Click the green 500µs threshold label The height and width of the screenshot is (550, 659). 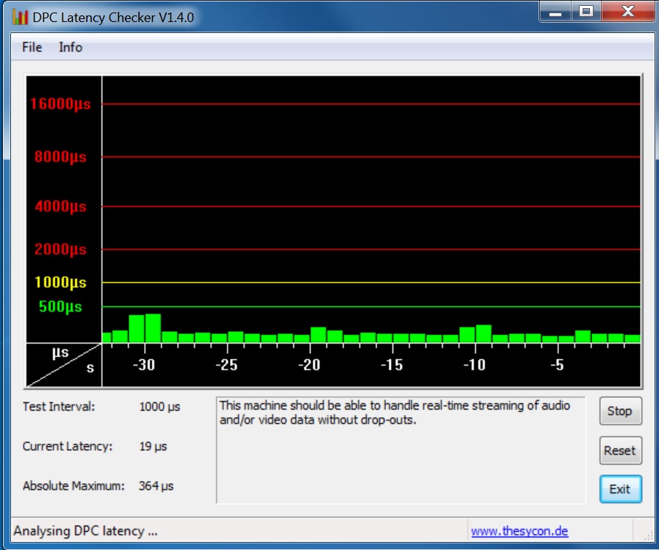pyautogui.click(x=60, y=307)
